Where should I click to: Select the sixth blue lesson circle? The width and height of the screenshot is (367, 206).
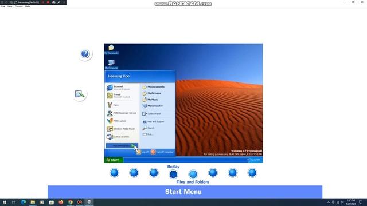213,173
